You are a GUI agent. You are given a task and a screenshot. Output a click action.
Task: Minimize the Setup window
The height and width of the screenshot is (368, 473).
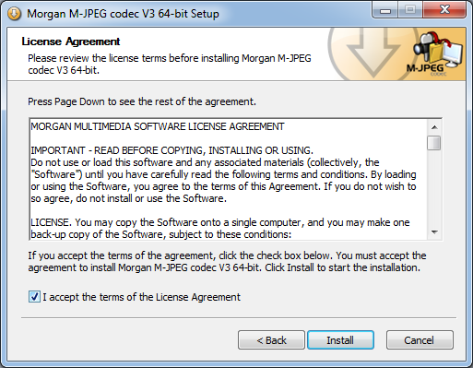point(385,11)
